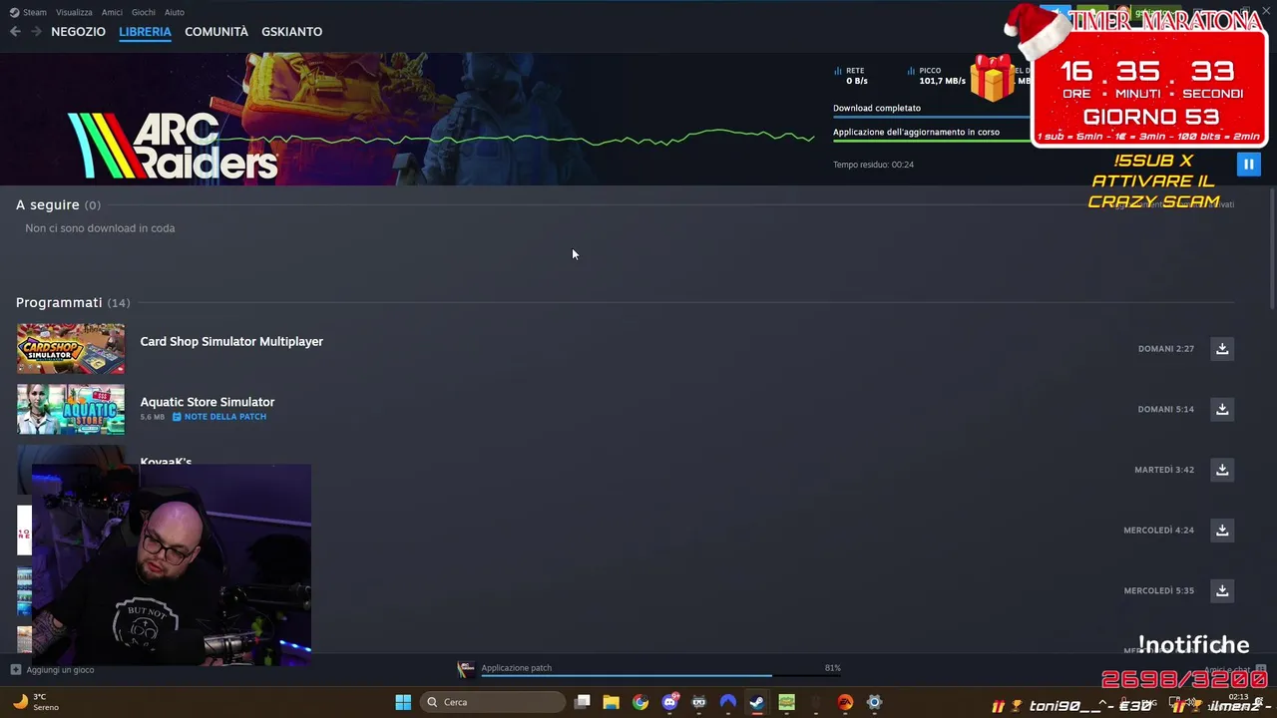Open Aquatic Store Simulator patch notes
Image resolution: width=1277 pixels, height=718 pixels.
click(x=219, y=417)
